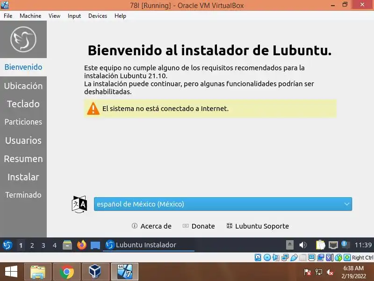Select the Usuarios step in sidebar
Image resolution: width=374 pixels, height=281 pixels.
pyautogui.click(x=23, y=140)
